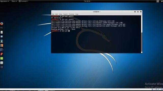This screenshot has width=163, height=91.
Task: Close the root@kali terminal window
Action: [141, 12]
